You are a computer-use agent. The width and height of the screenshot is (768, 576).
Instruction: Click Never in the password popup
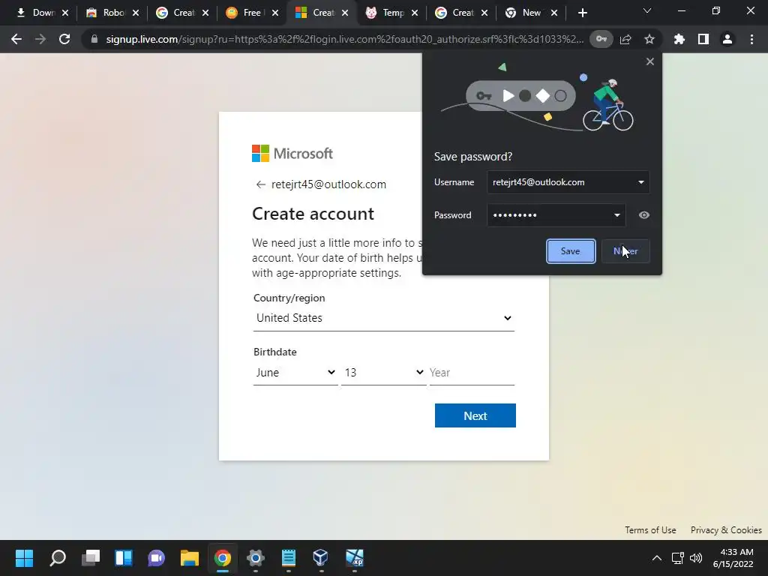tap(625, 251)
